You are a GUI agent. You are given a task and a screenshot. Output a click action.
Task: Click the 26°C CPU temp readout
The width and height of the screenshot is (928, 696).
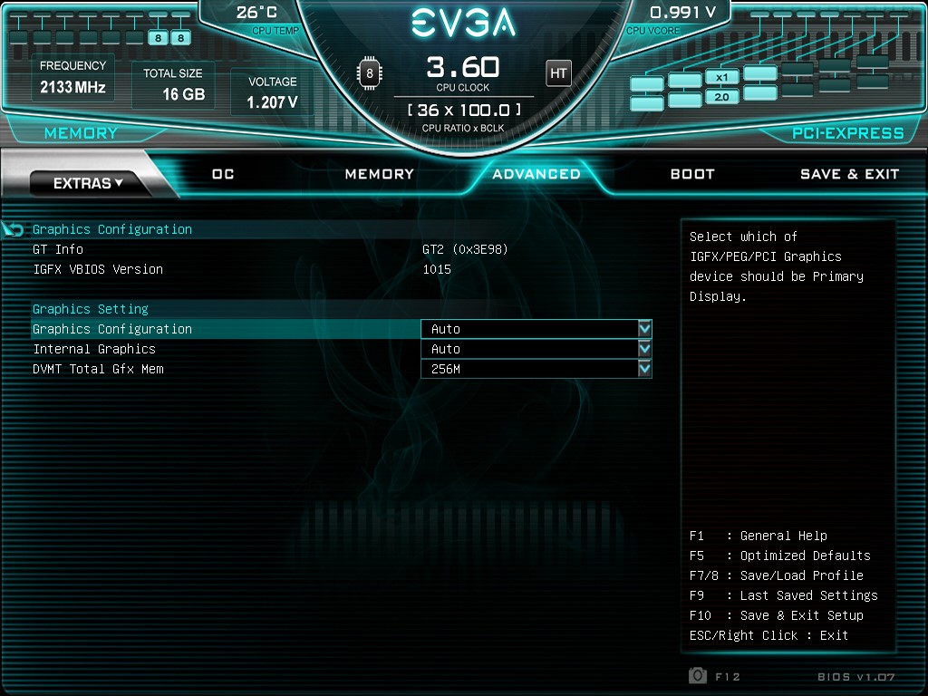point(256,13)
